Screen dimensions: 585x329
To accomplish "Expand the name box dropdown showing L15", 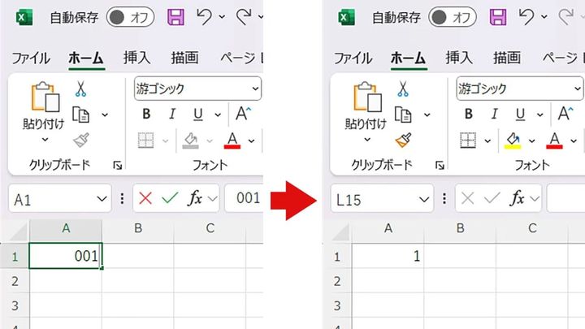I will click(424, 198).
